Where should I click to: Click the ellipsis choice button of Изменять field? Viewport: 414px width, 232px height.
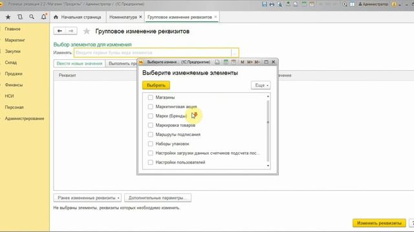[x=234, y=53]
